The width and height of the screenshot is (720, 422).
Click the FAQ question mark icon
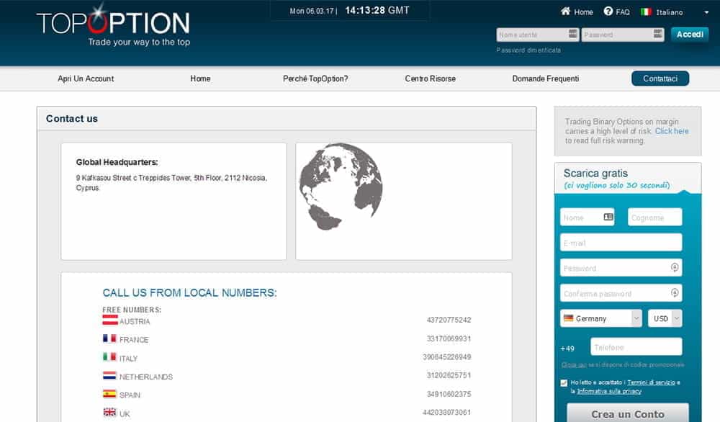click(608, 12)
